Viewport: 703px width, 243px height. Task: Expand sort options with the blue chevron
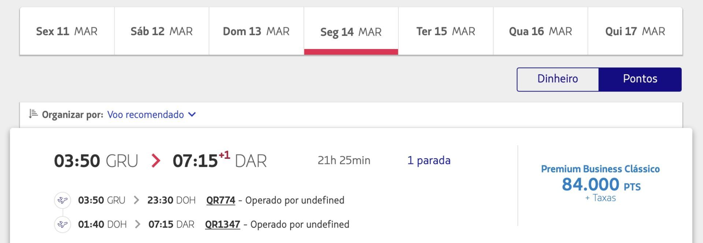click(192, 115)
